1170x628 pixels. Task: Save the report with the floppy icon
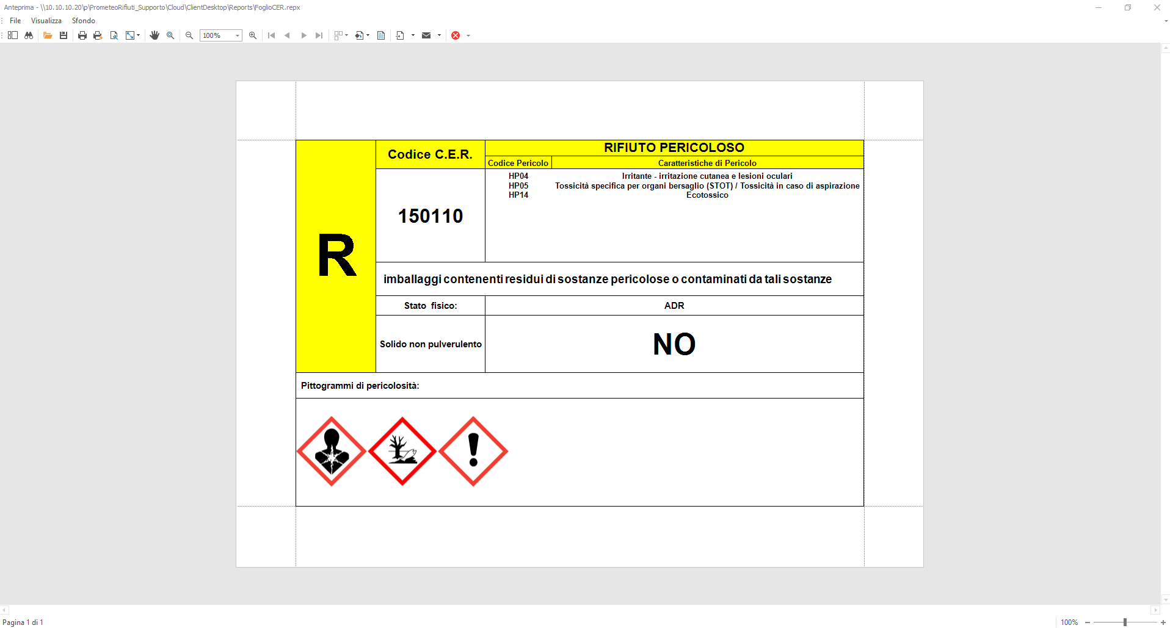[64, 35]
